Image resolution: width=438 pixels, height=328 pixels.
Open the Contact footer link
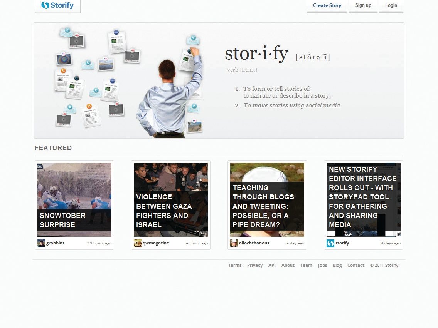355,265
